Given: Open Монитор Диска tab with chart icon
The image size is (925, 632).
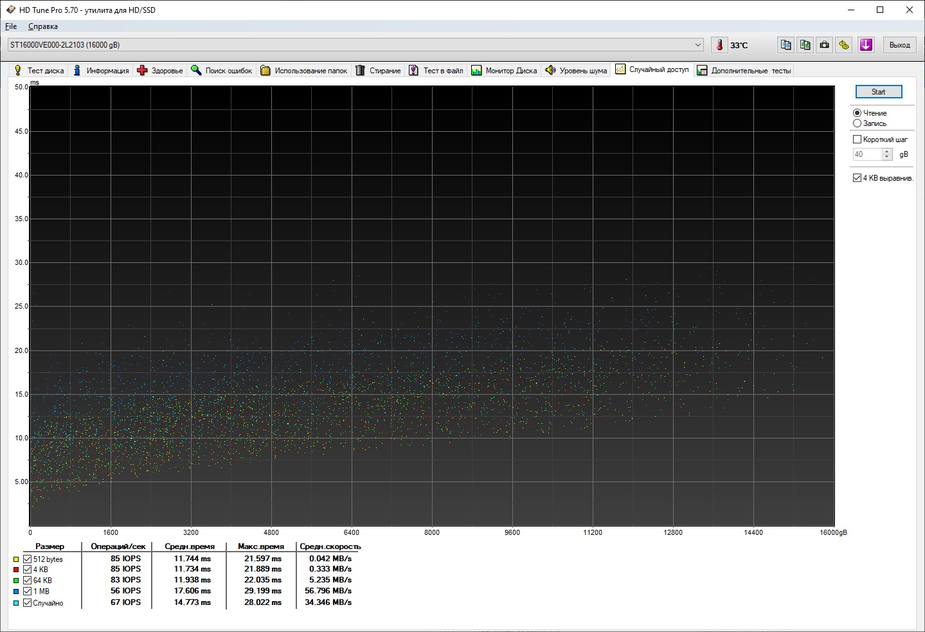Looking at the screenshot, I should tap(504, 71).
